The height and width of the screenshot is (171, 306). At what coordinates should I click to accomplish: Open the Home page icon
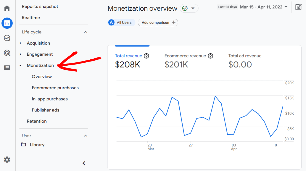coord(7,8)
